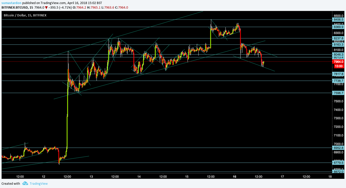Click the 7500.0 price axis tick
346x188 pixels.
[338, 101]
